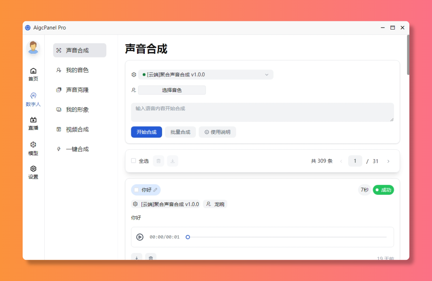Check the 全选 select-all checkbox
This screenshot has width=432, height=281.
(x=133, y=161)
